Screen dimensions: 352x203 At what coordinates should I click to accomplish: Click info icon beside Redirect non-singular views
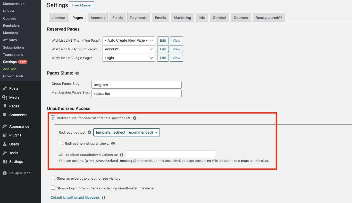click(113, 144)
